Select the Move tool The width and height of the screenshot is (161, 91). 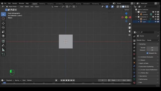[x=3, y=23]
